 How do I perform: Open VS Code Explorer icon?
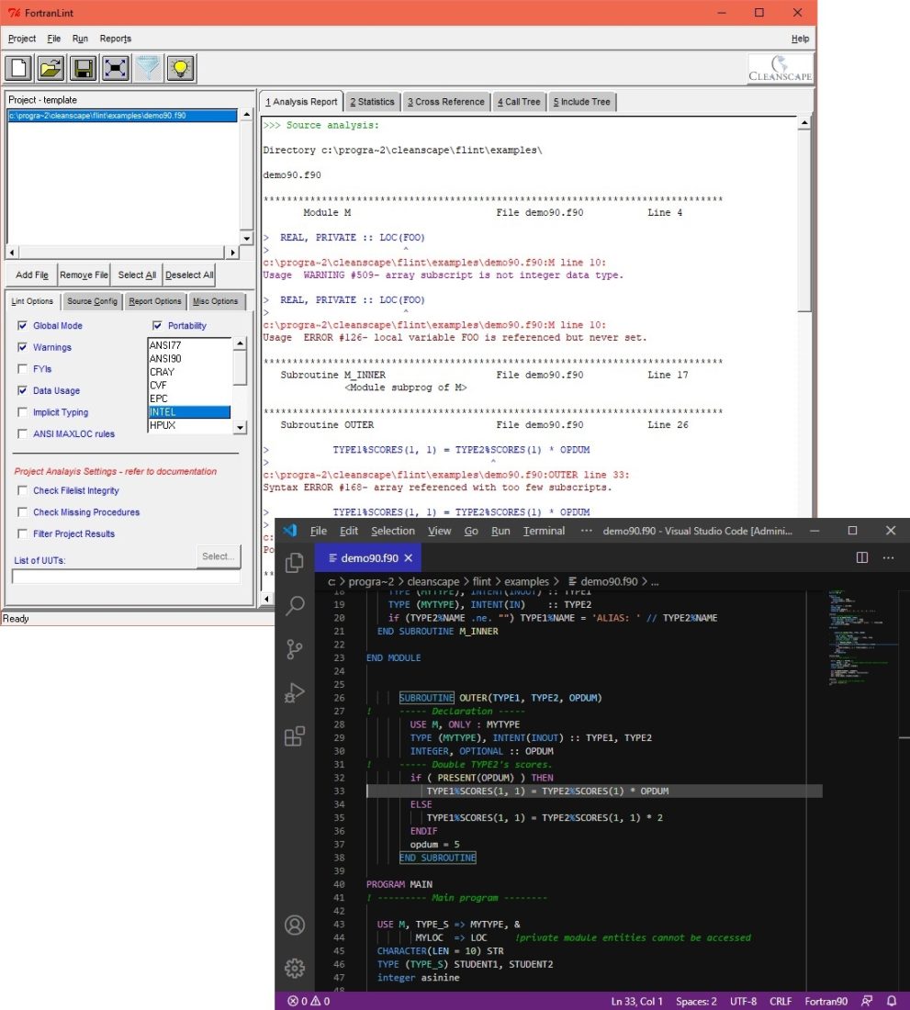click(295, 562)
